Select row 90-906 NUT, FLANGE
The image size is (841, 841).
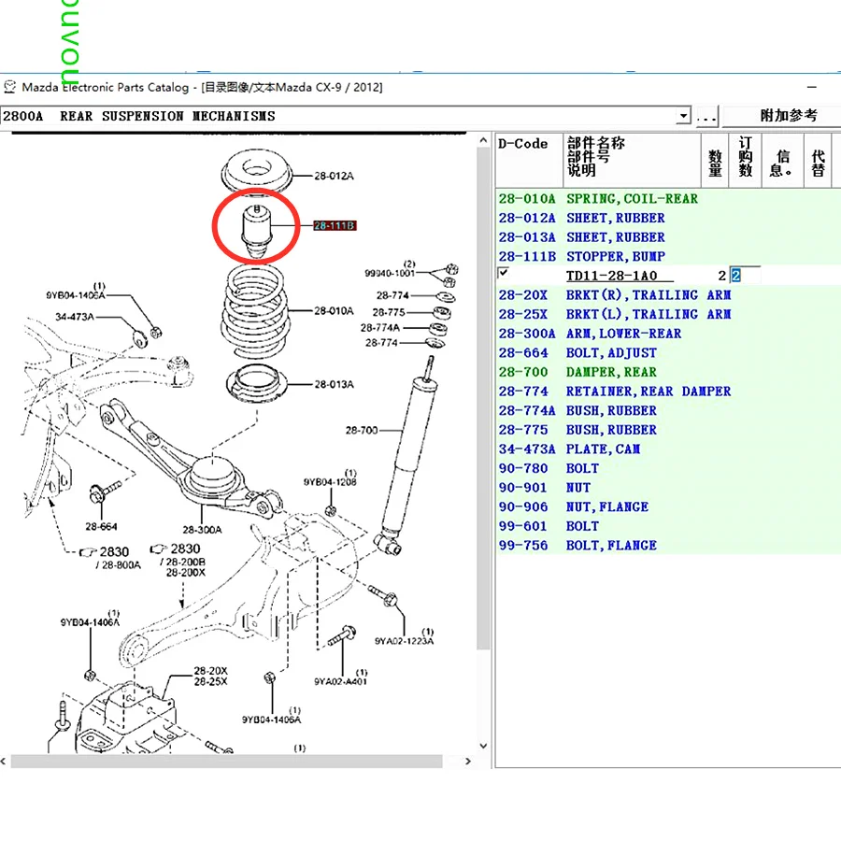(x=668, y=506)
